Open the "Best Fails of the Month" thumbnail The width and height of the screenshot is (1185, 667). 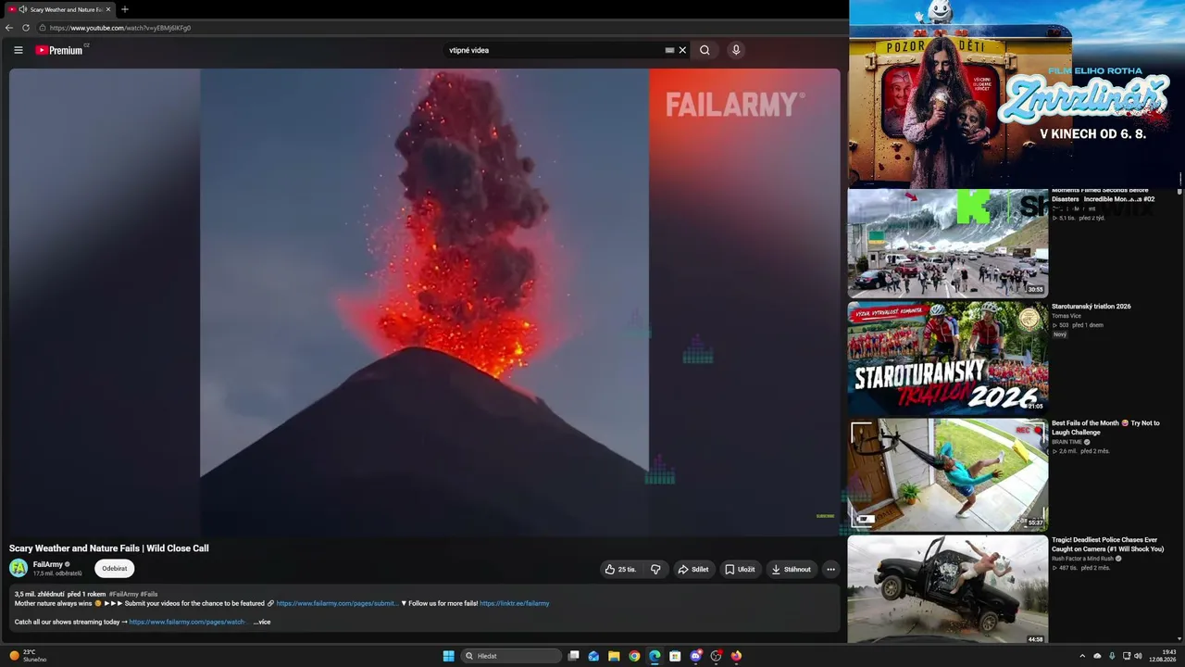coord(948,474)
